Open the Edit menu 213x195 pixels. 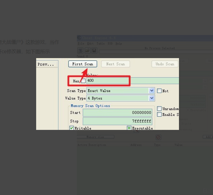(x=91, y=44)
